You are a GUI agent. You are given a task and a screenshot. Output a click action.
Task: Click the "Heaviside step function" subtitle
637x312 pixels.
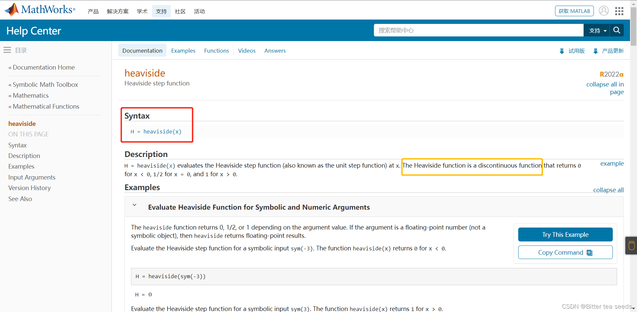157,83
